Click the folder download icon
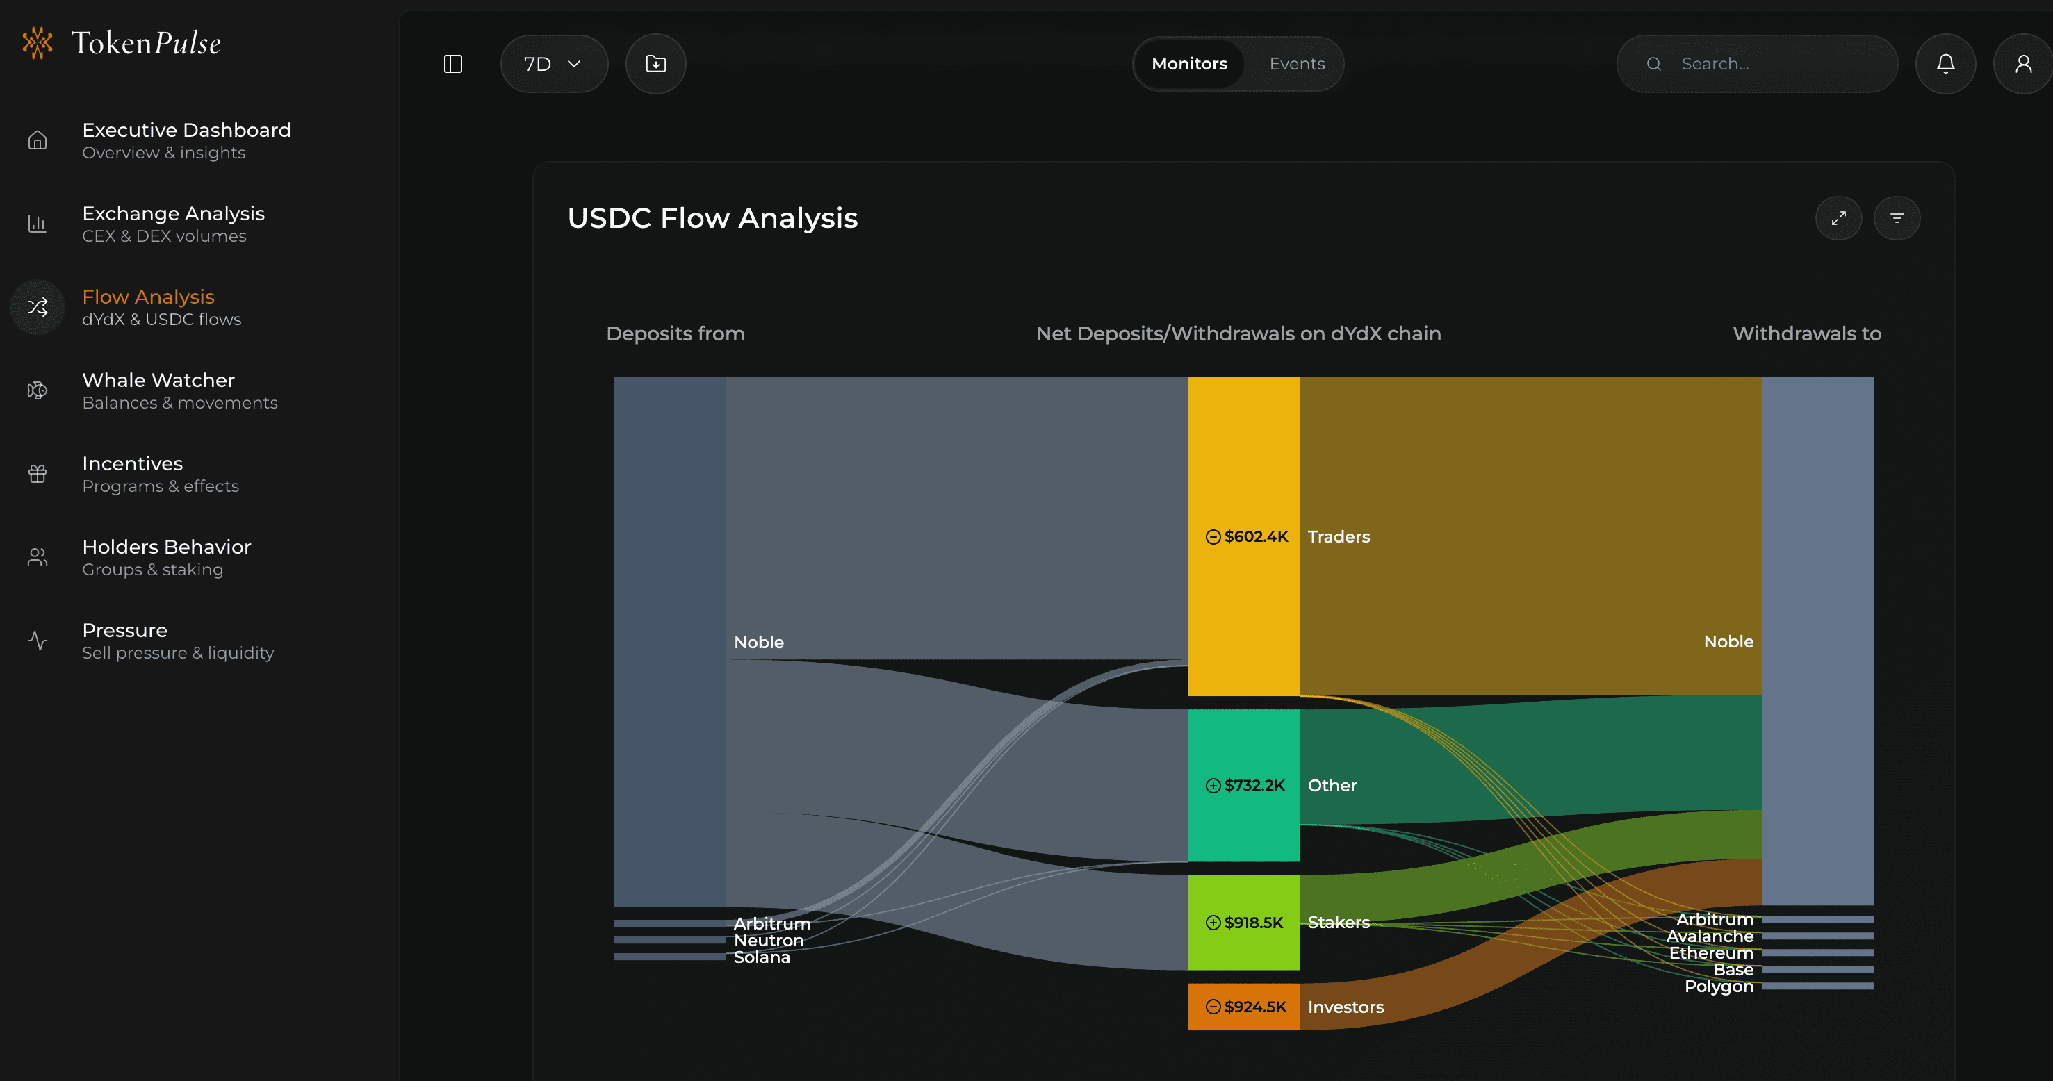This screenshot has height=1081, width=2053. (x=655, y=64)
